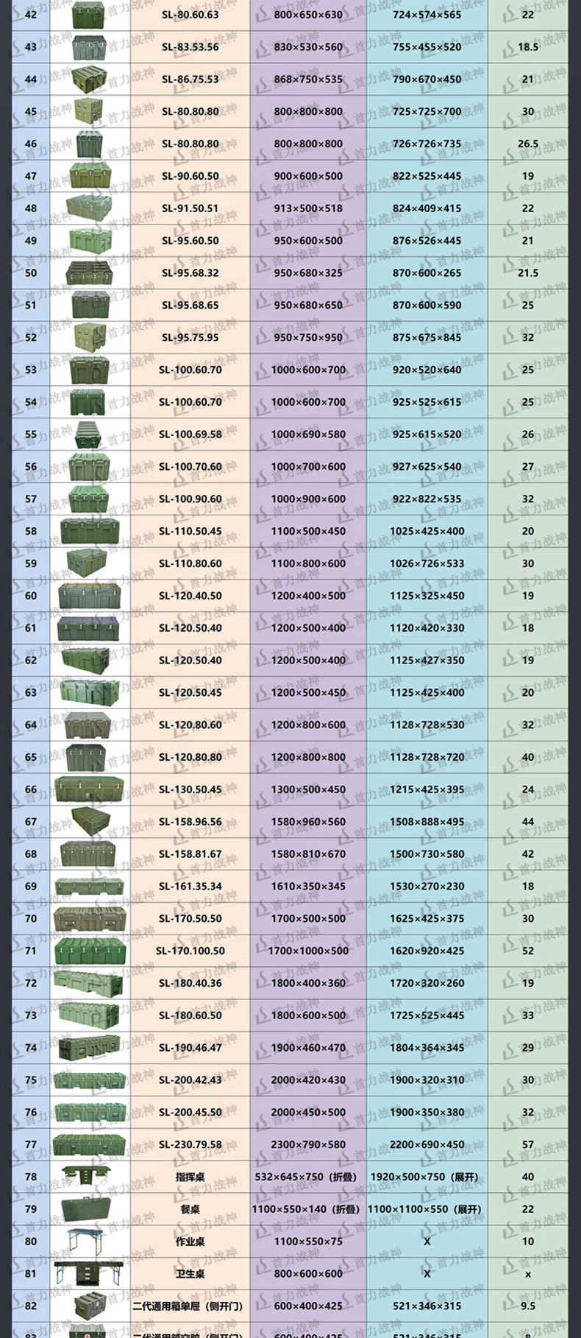
Task: Click the product thumbnail in row 42
Action: coord(90,15)
